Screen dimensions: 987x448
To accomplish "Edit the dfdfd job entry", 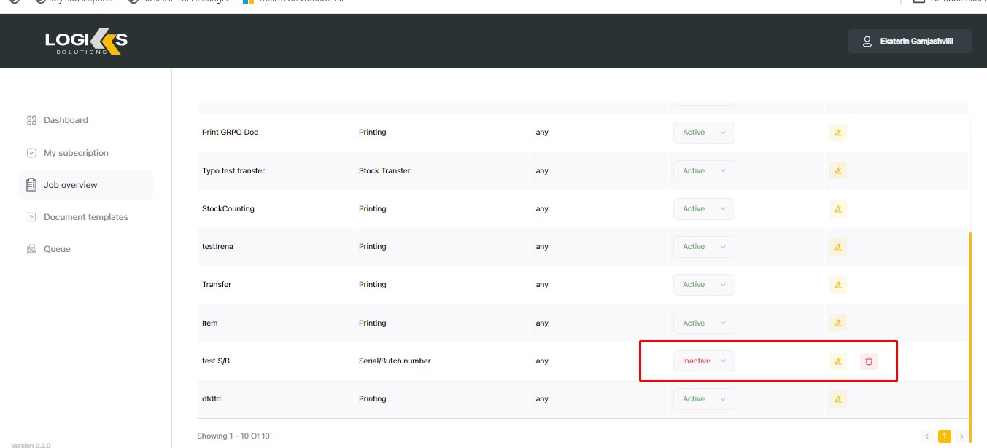I will point(837,399).
